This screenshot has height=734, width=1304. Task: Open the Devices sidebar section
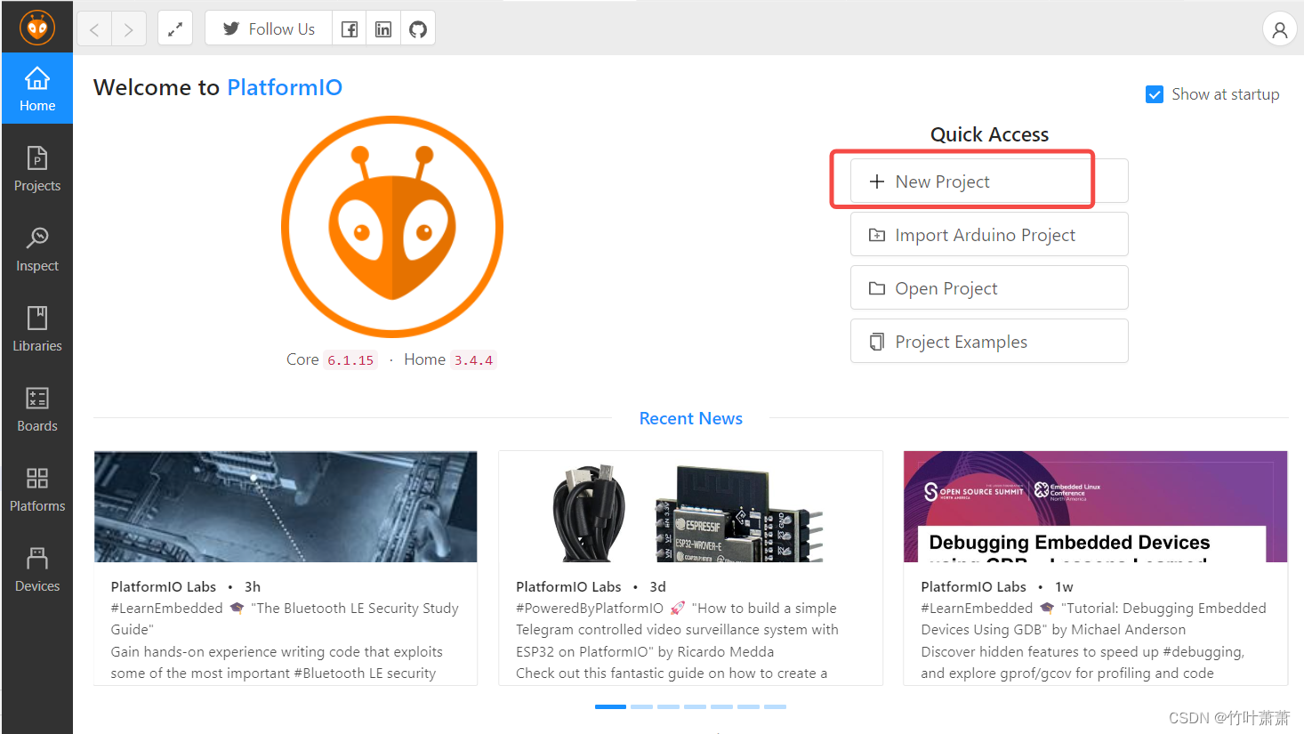[37, 569]
